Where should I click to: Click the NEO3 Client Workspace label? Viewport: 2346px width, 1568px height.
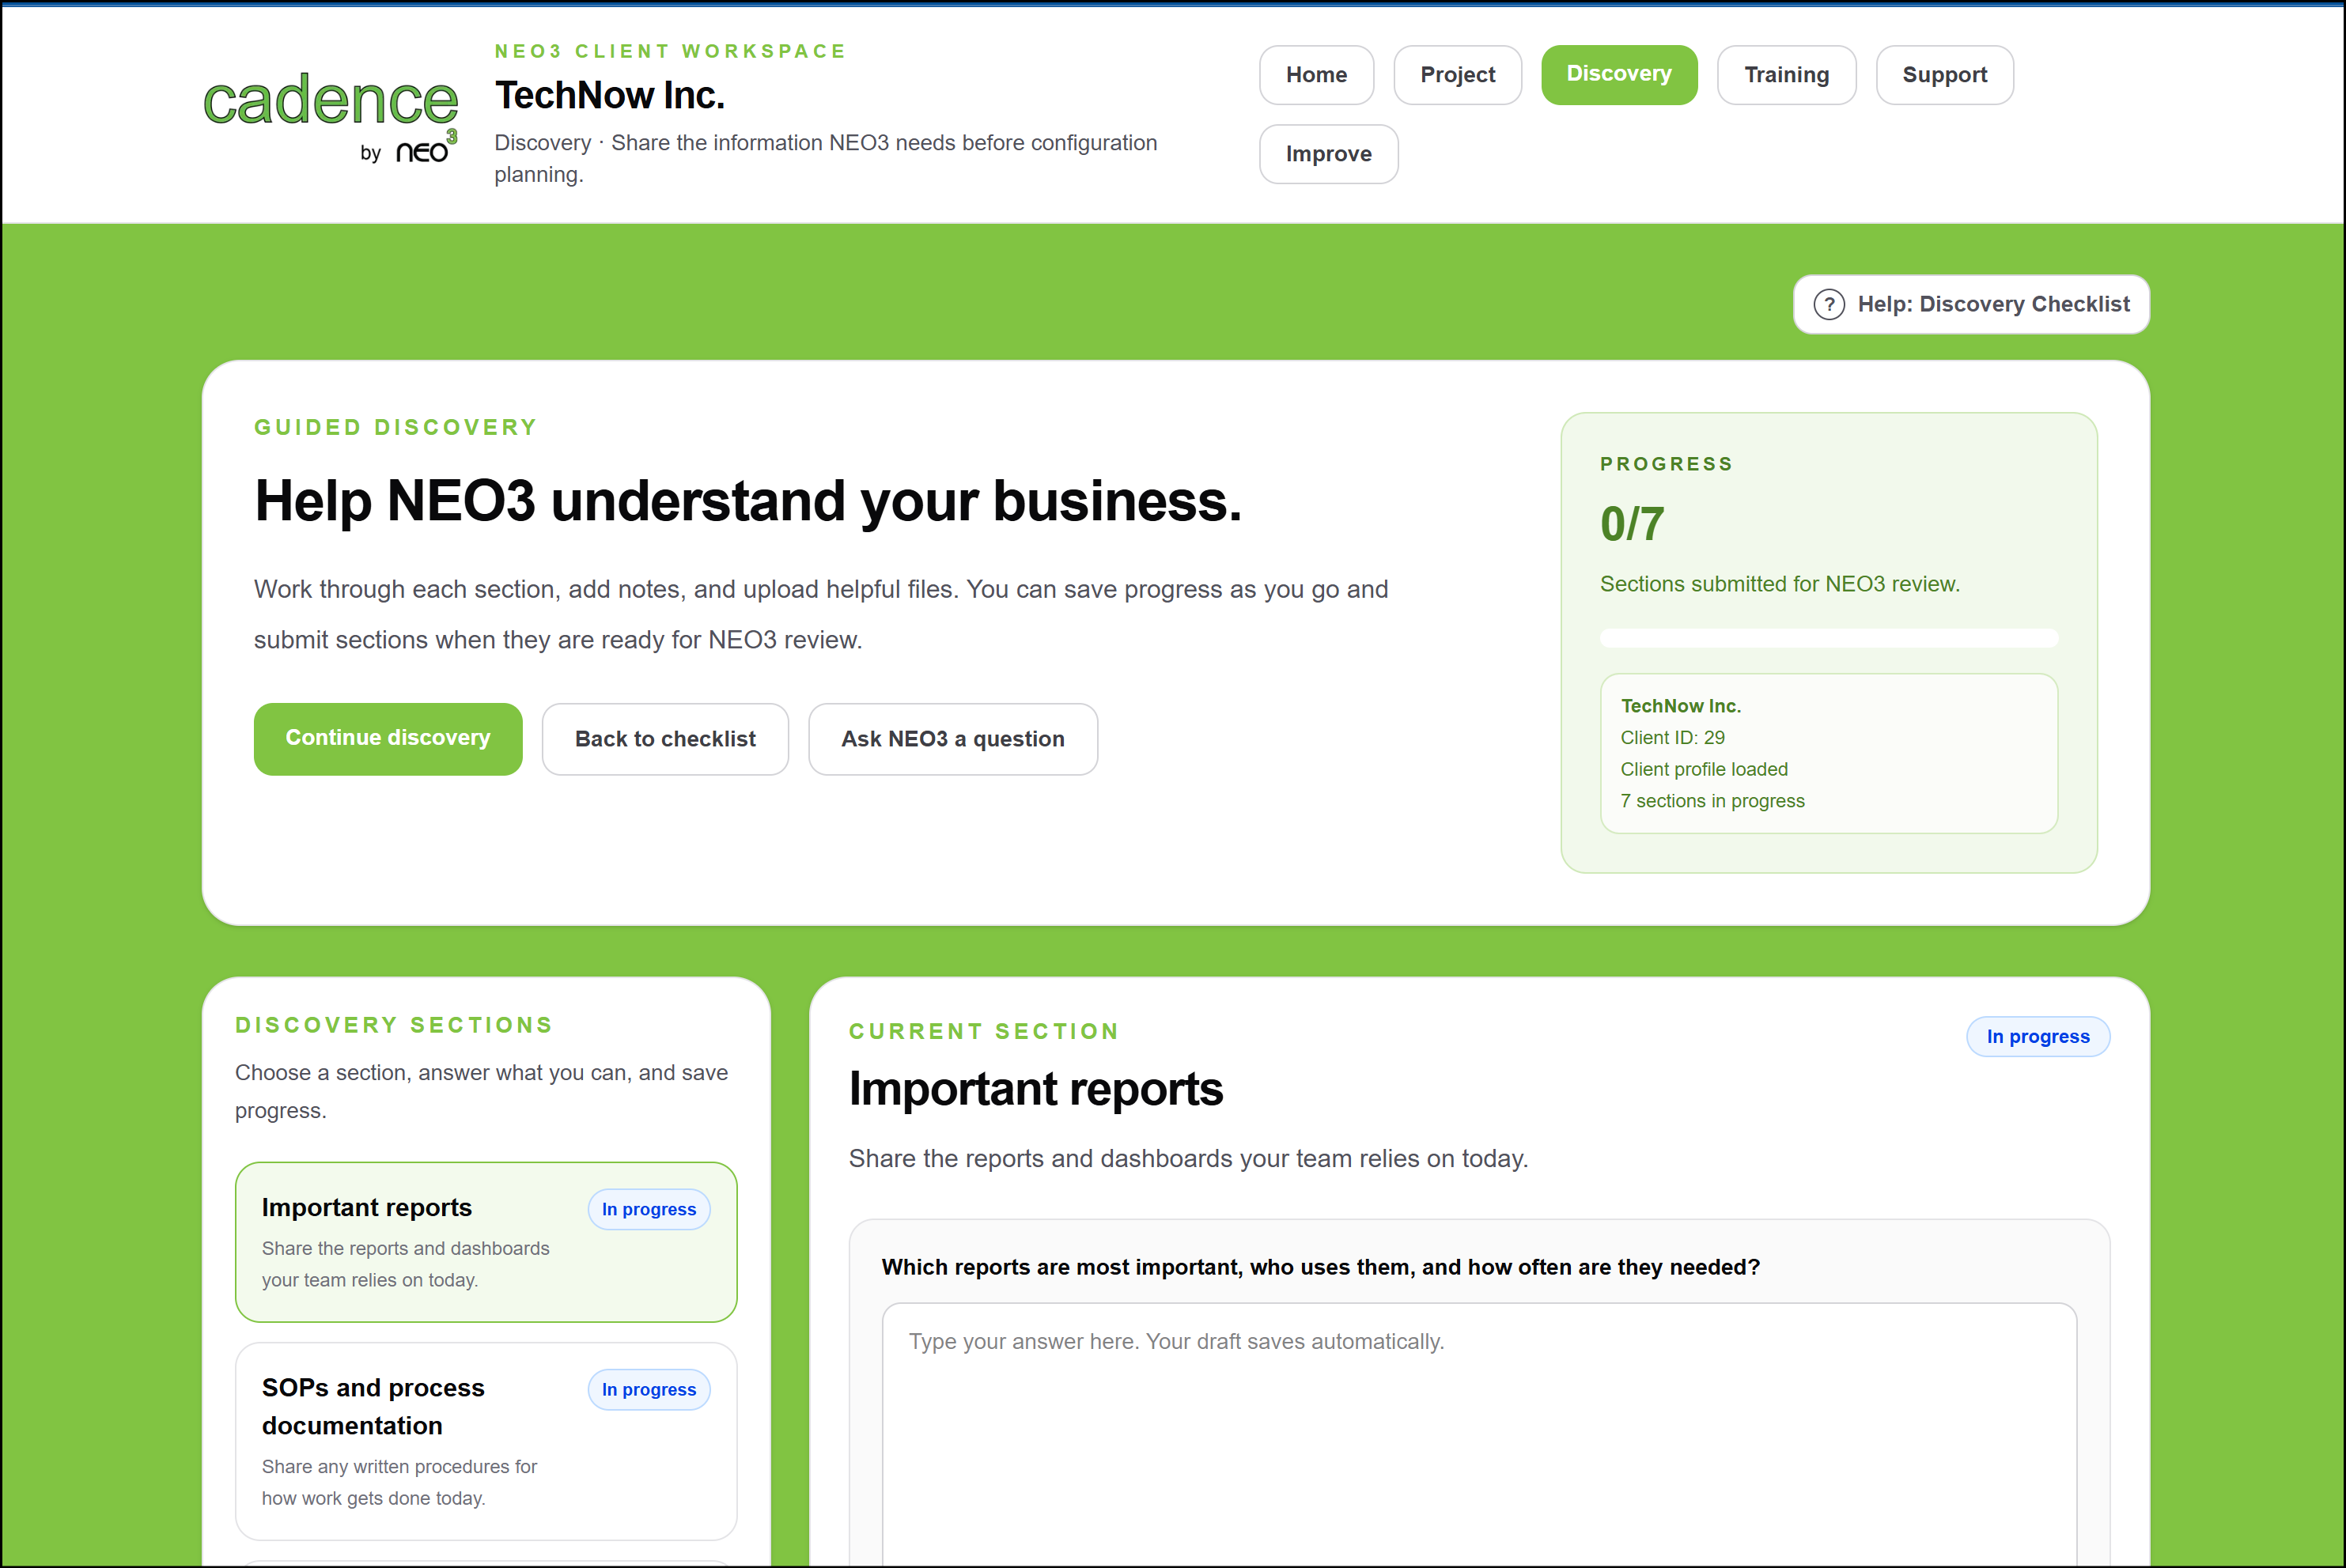click(x=670, y=51)
